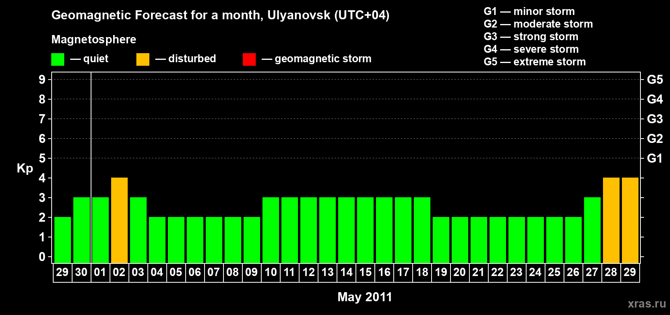Select the green bar for May 24
The height and width of the screenshot is (315, 670).
pos(536,240)
